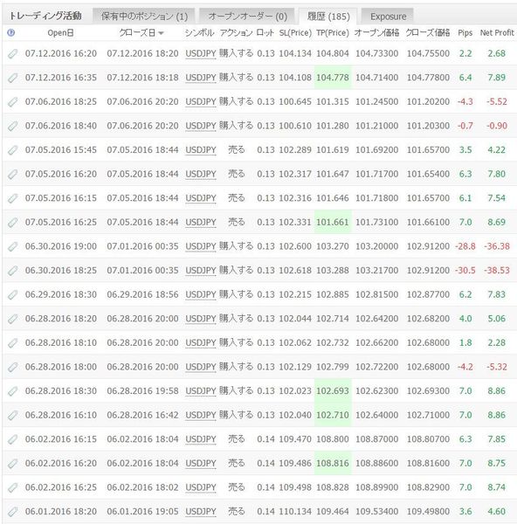
Task: Click paperclip icon of 07.05.2016 16:20 trade
Action: 13,174
